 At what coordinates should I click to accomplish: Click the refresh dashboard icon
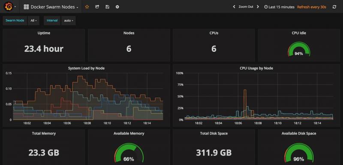[x=334, y=7]
